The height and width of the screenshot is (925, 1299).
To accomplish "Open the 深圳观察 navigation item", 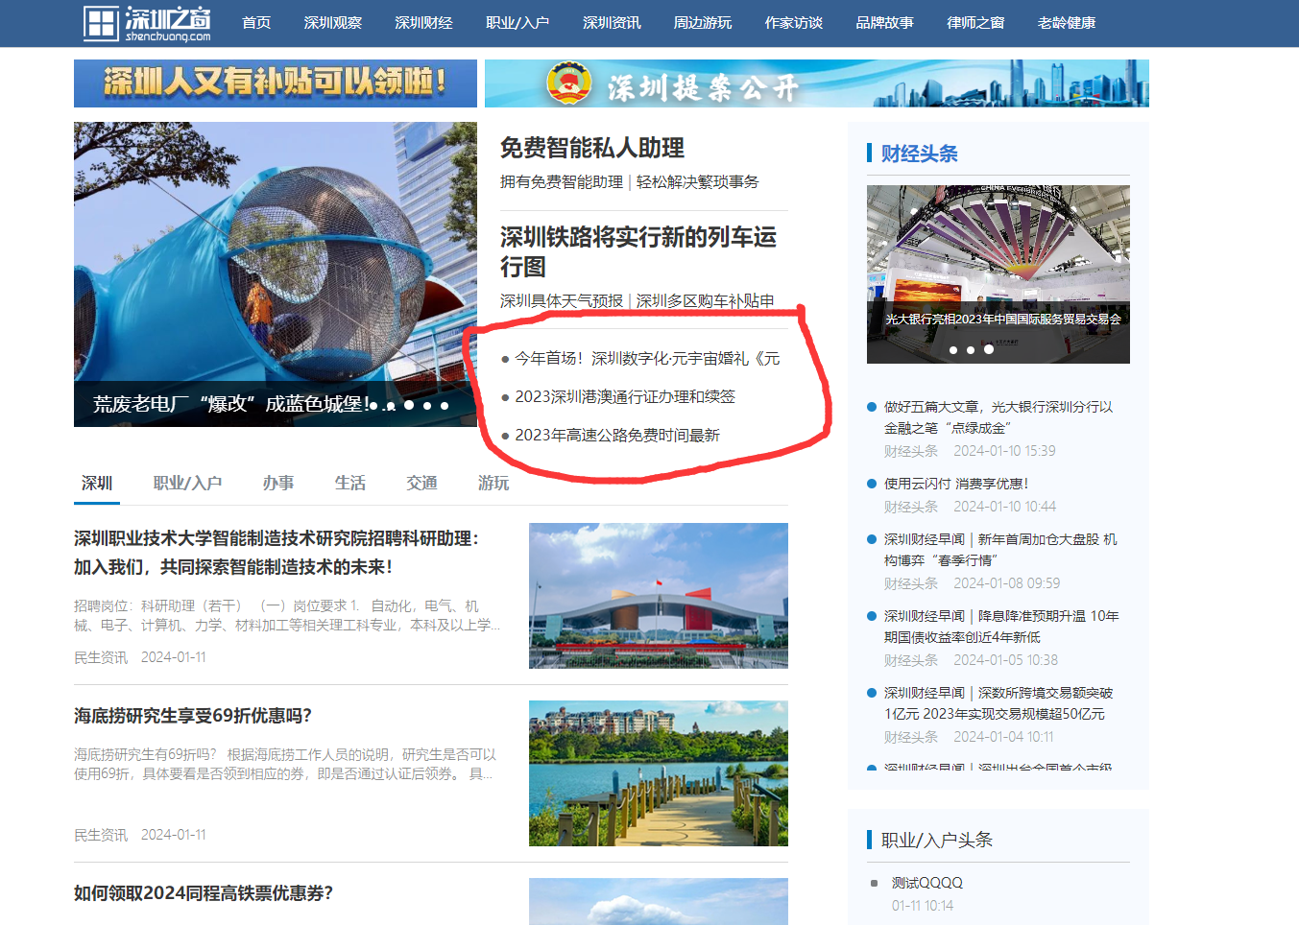I will pyautogui.click(x=333, y=23).
